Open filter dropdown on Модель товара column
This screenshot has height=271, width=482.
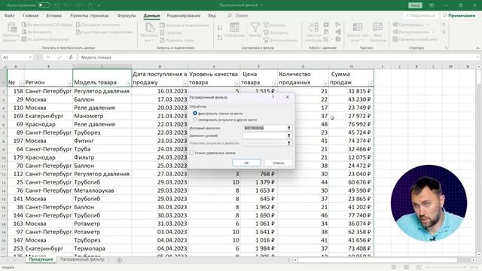[x=129, y=84]
